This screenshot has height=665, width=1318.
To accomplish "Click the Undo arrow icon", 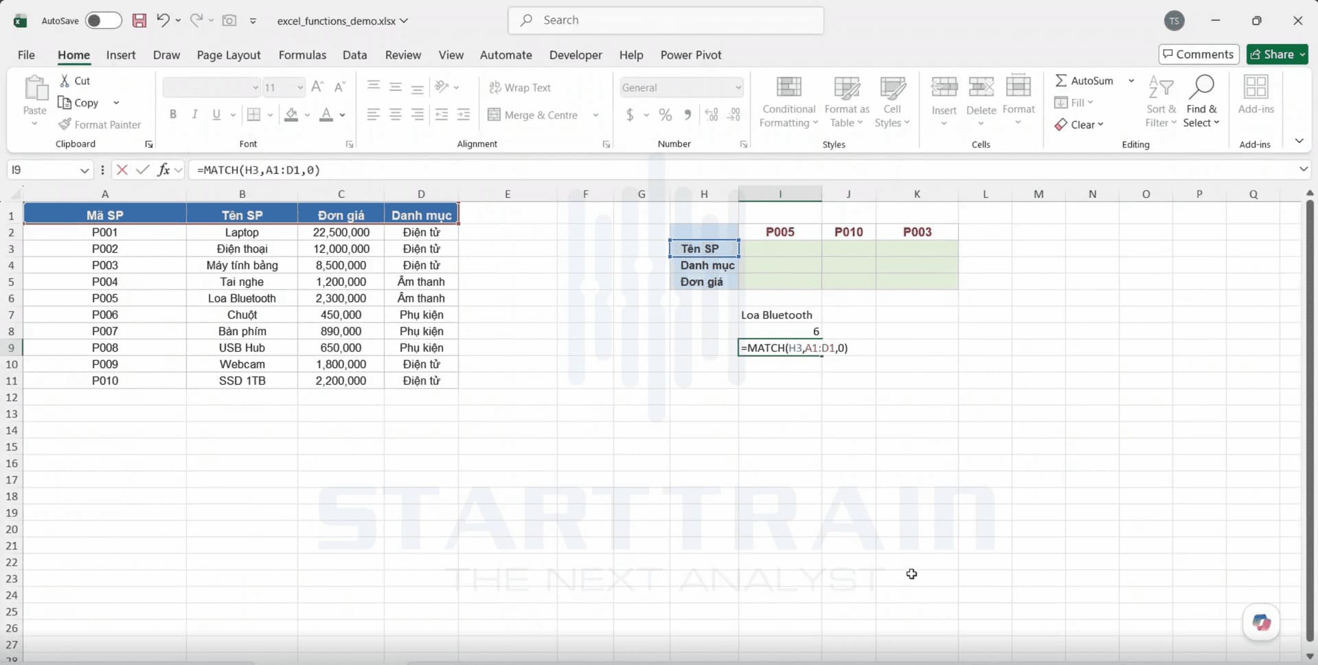I will click(x=163, y=20).
